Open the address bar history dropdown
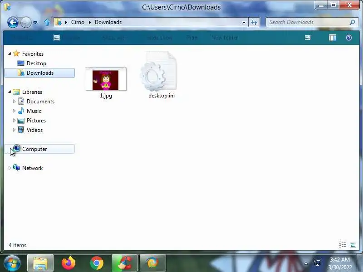The image size is (363, 272). (244, 22)
